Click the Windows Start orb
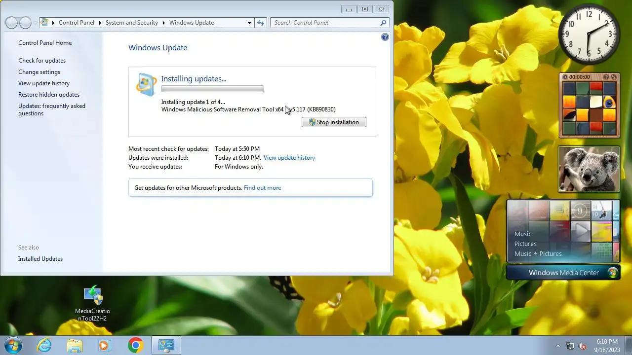632x355 pixels. tap(12, 345)
